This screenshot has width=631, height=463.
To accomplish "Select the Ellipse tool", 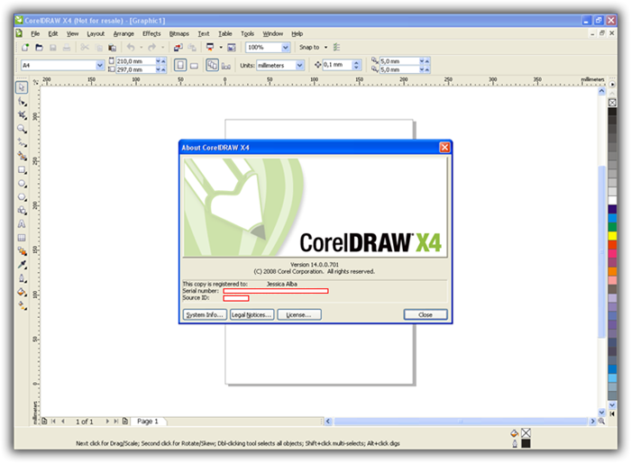I will pyautogui.click(x=22, y=184).
